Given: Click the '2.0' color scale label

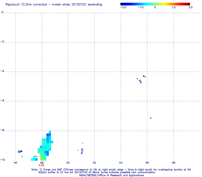Looking at the screenshot, I should click(191, 7).
